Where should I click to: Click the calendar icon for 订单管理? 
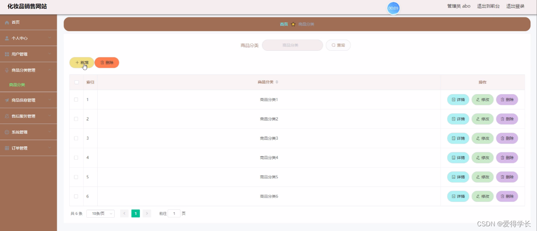pyautogui.click(x=7, y=148)
